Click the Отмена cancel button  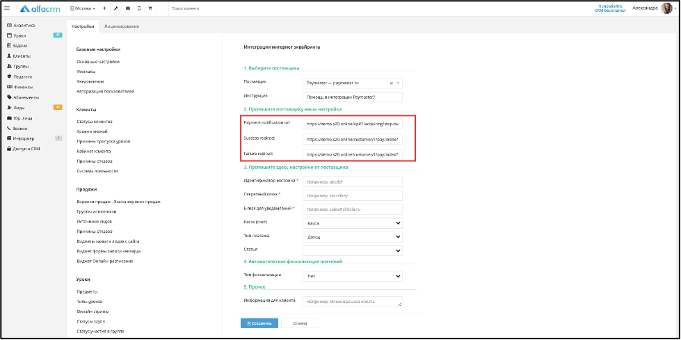[x=300, y=323]
